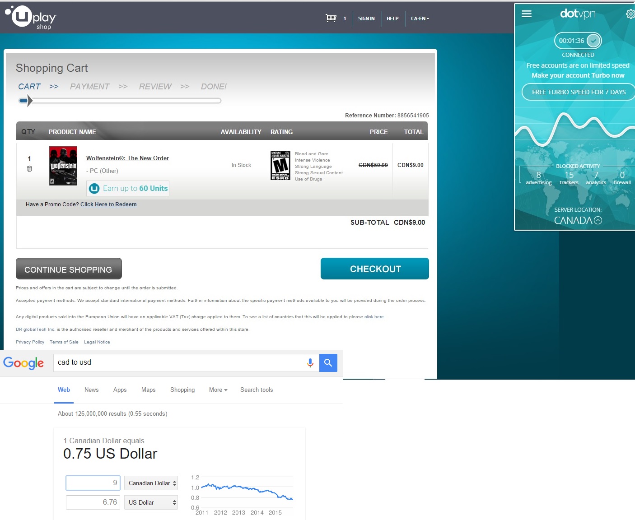Open VAT countries 'click here' link
The height and width of the screenshot is (520, 635).
click(374, 317)
